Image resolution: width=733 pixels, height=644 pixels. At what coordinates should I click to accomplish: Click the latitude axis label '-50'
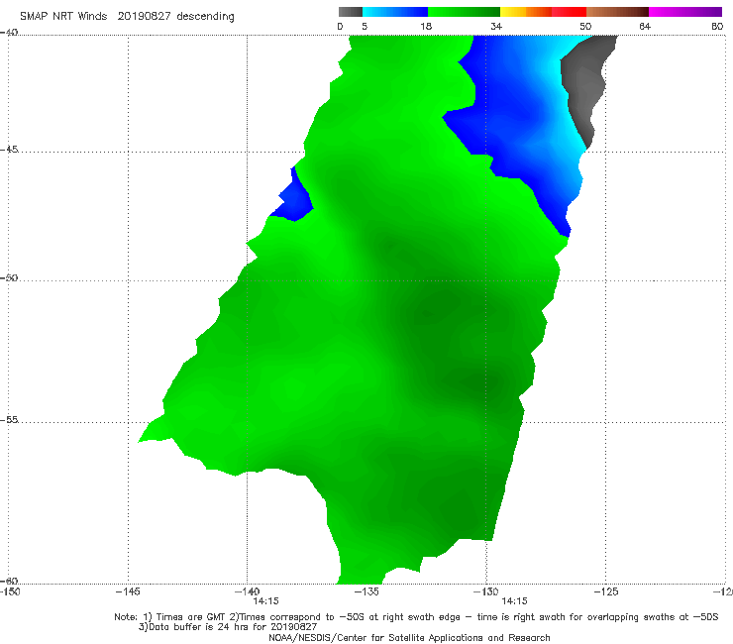(9, 278)
